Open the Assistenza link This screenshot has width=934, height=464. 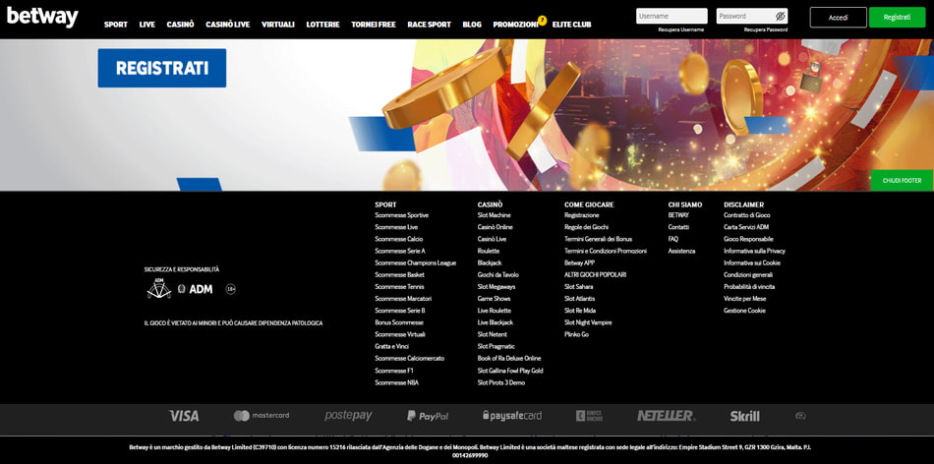click(x=681, y=251)
